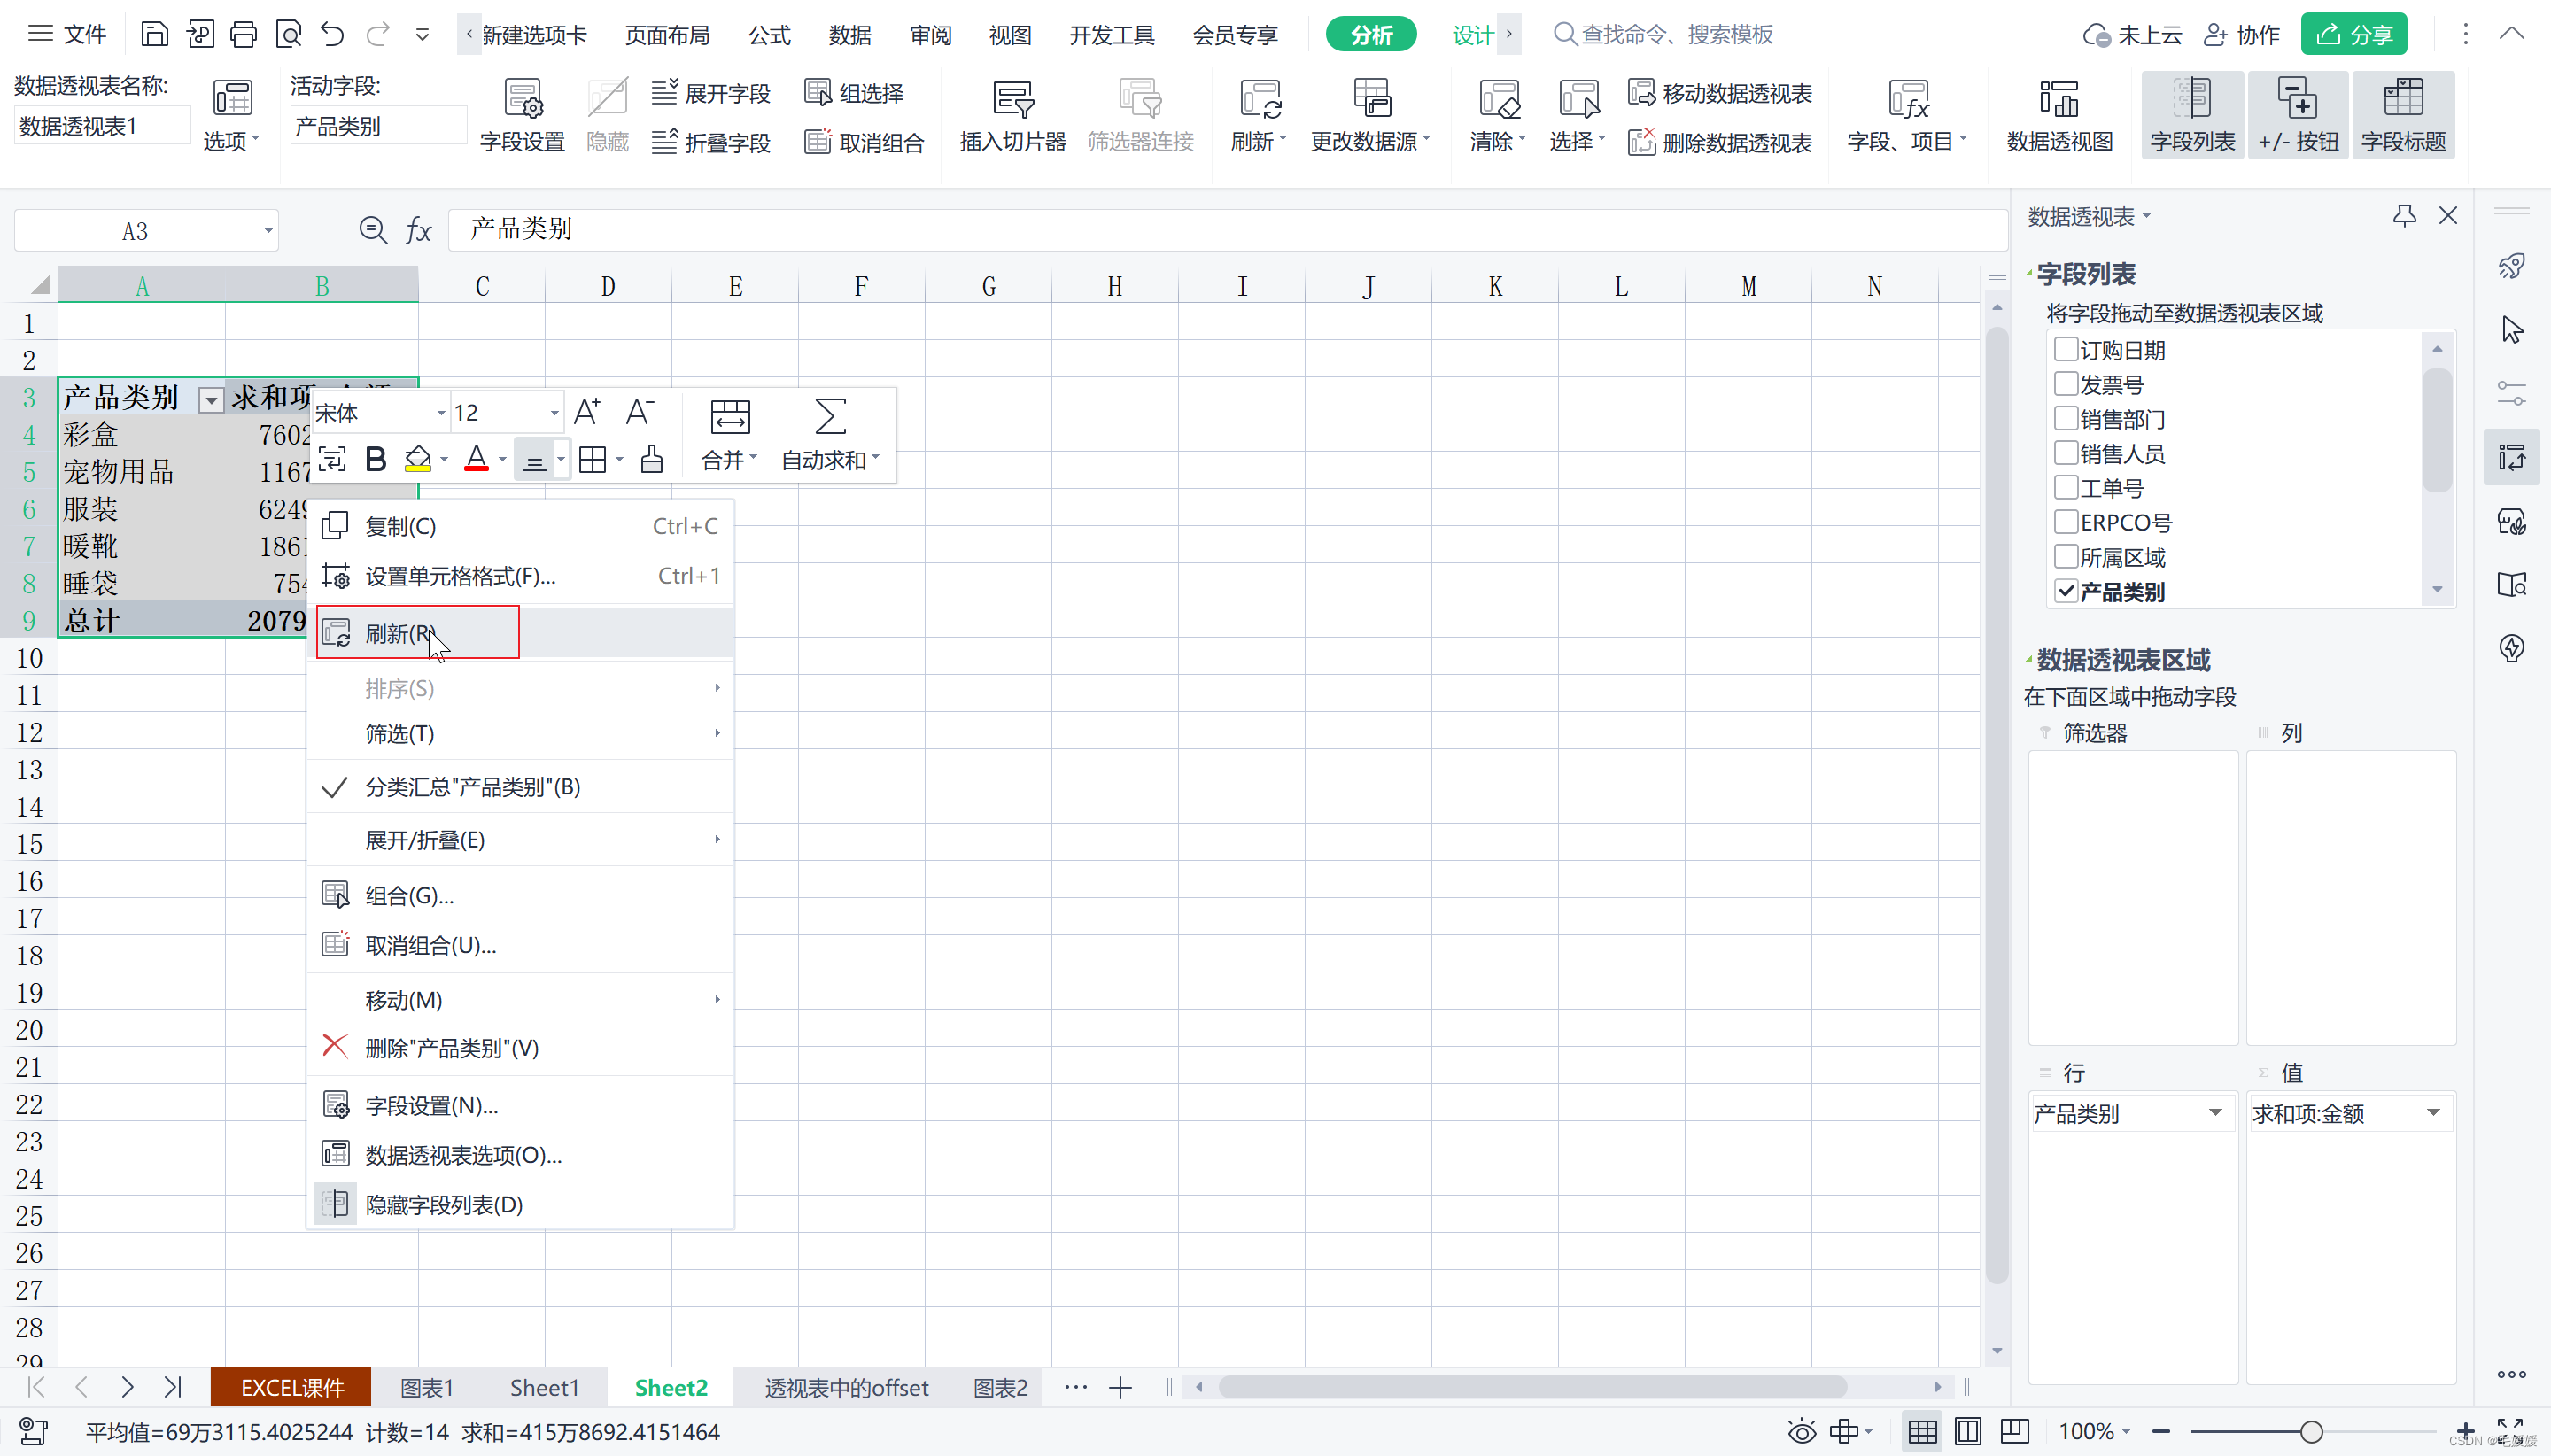Click the Field Settings (字段设置) ribbon icon

pos(522,116)
